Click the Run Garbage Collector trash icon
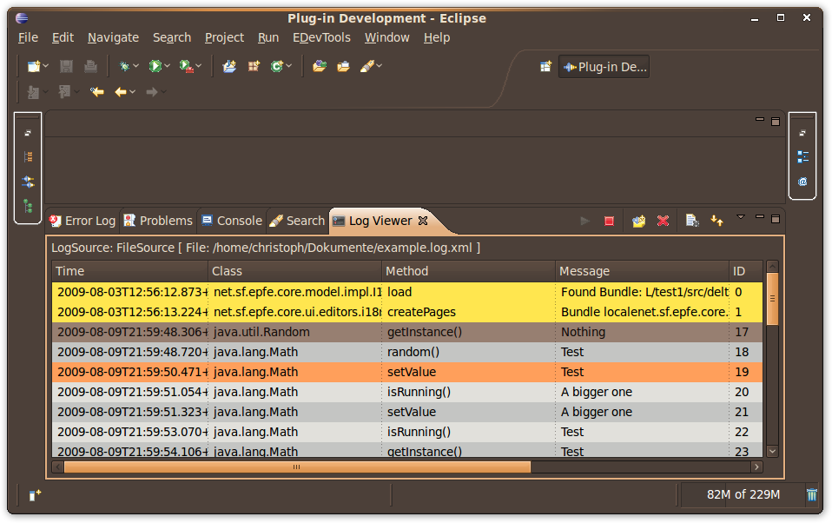Screen dimensions: 832x523 [x=812, y=495]
